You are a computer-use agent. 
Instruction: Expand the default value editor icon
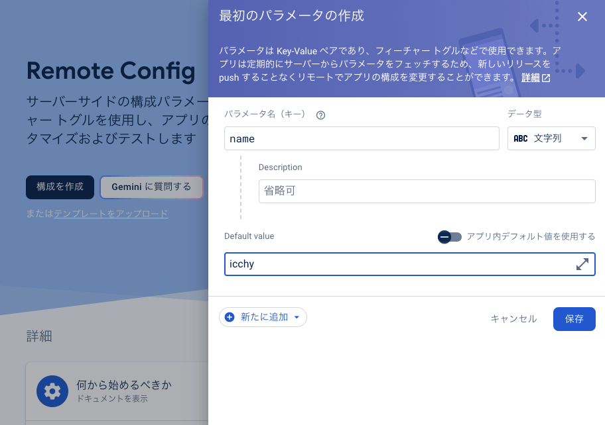tap(582, 264)
